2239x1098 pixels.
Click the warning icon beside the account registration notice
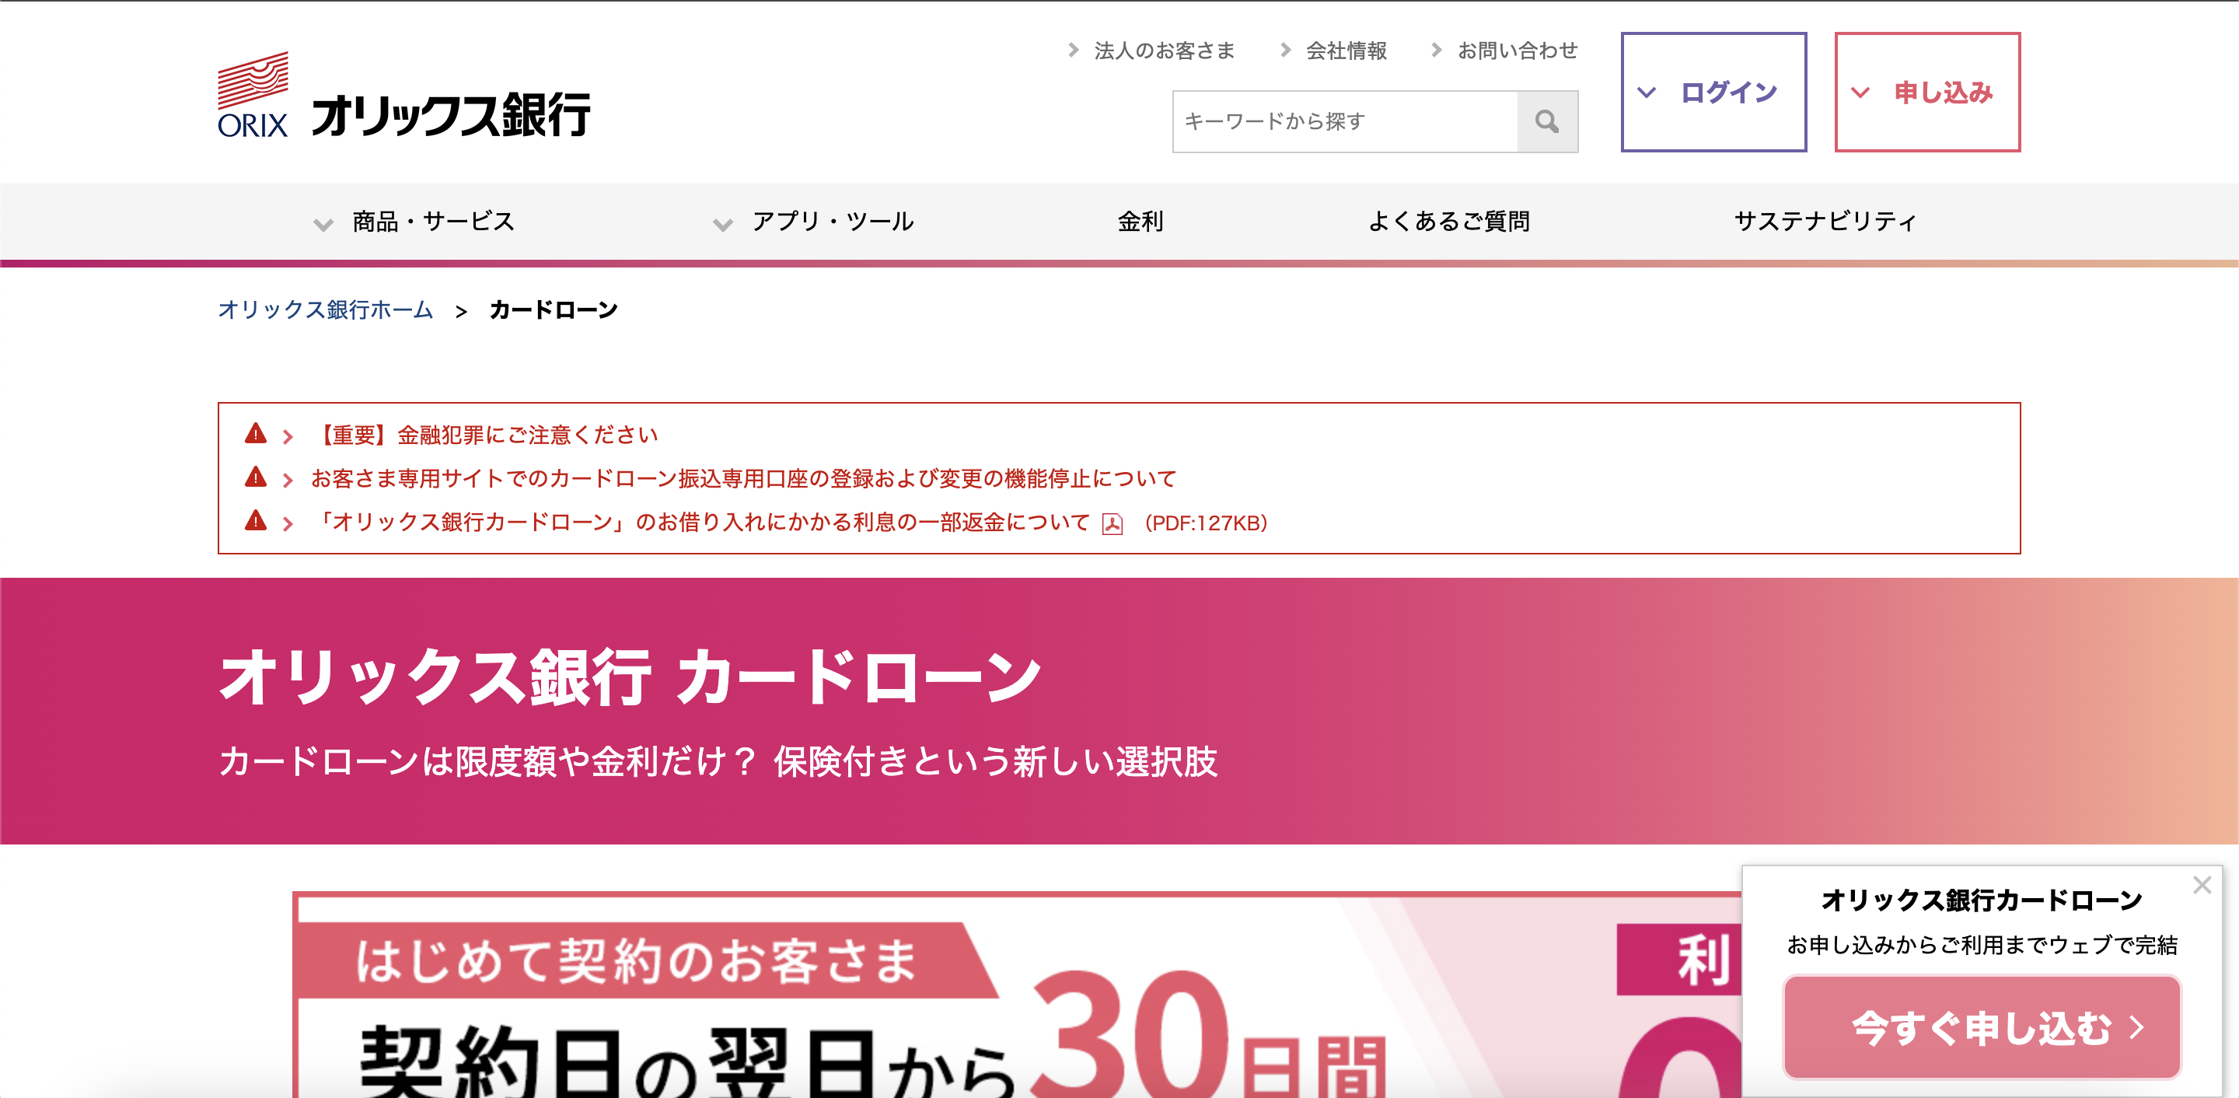pos(256,479)
